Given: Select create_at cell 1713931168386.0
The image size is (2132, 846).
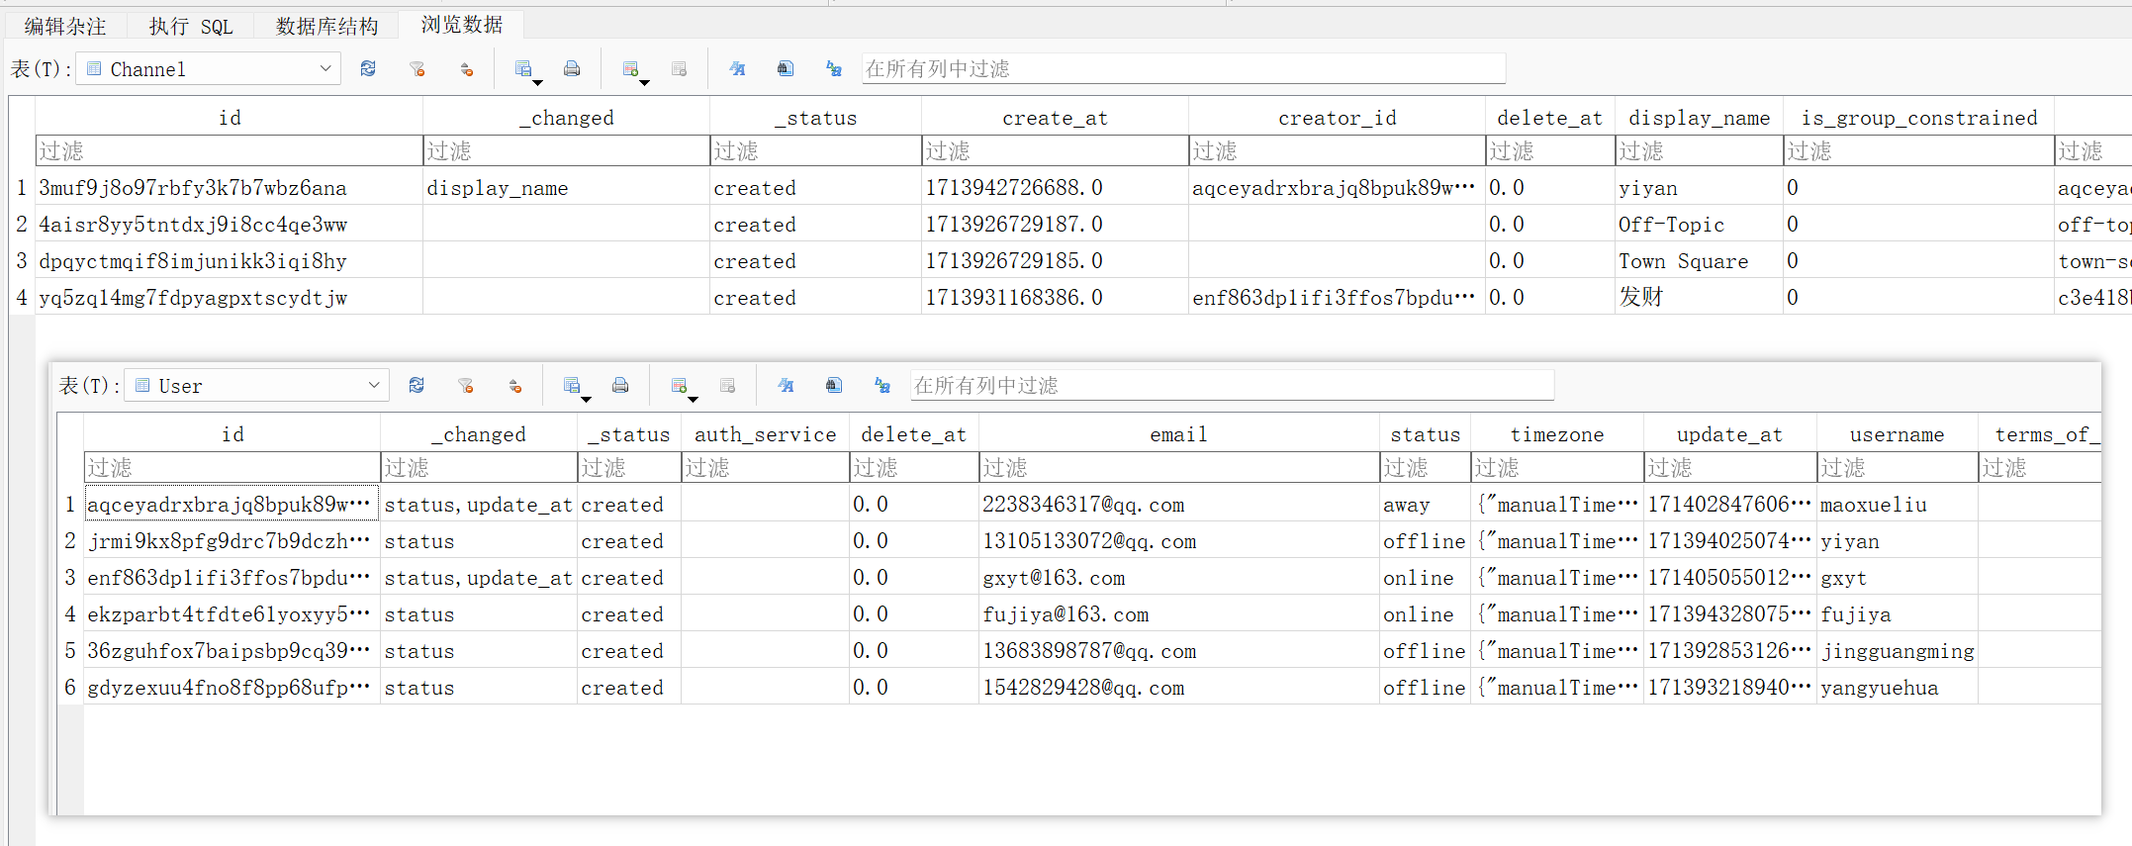Looking at the screenshot, I should pos(1055,298).
